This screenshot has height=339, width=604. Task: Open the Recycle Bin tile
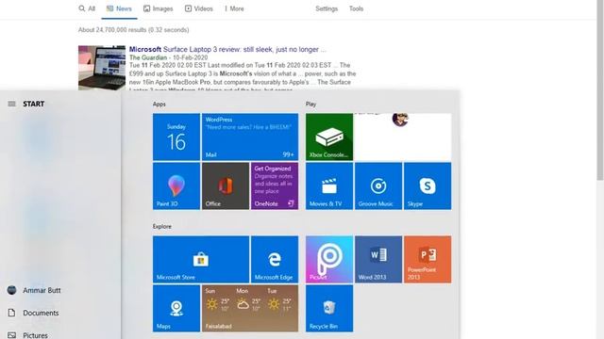329,308
